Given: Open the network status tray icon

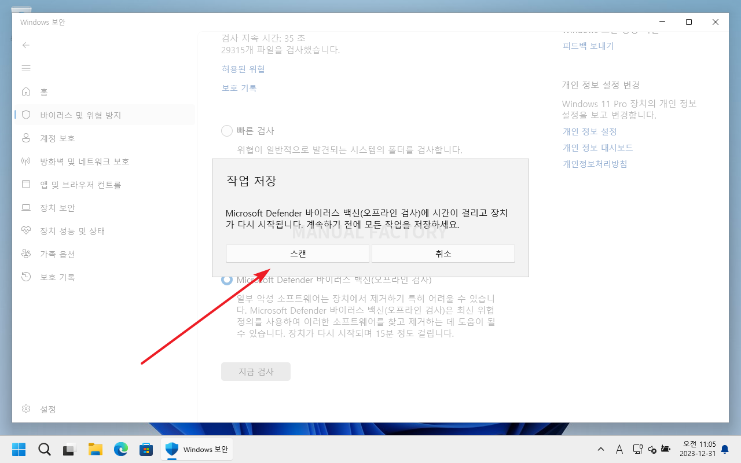Looking at the screenshot, I should tap(637, 449).
